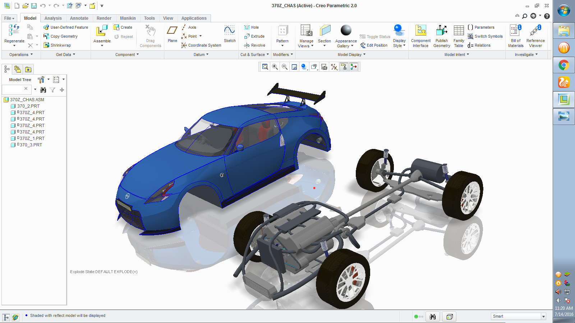Open the Appearance Gallery sphere
The image size is (575, 323).
click(346, 30)
